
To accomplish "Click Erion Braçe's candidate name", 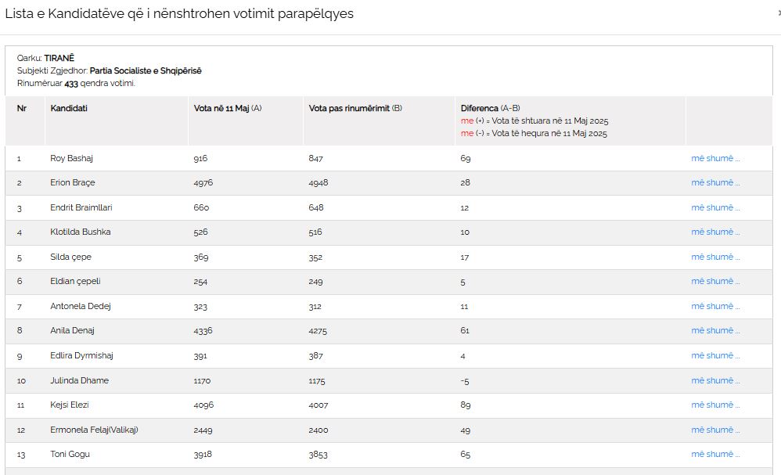I will tap(71, 182).
